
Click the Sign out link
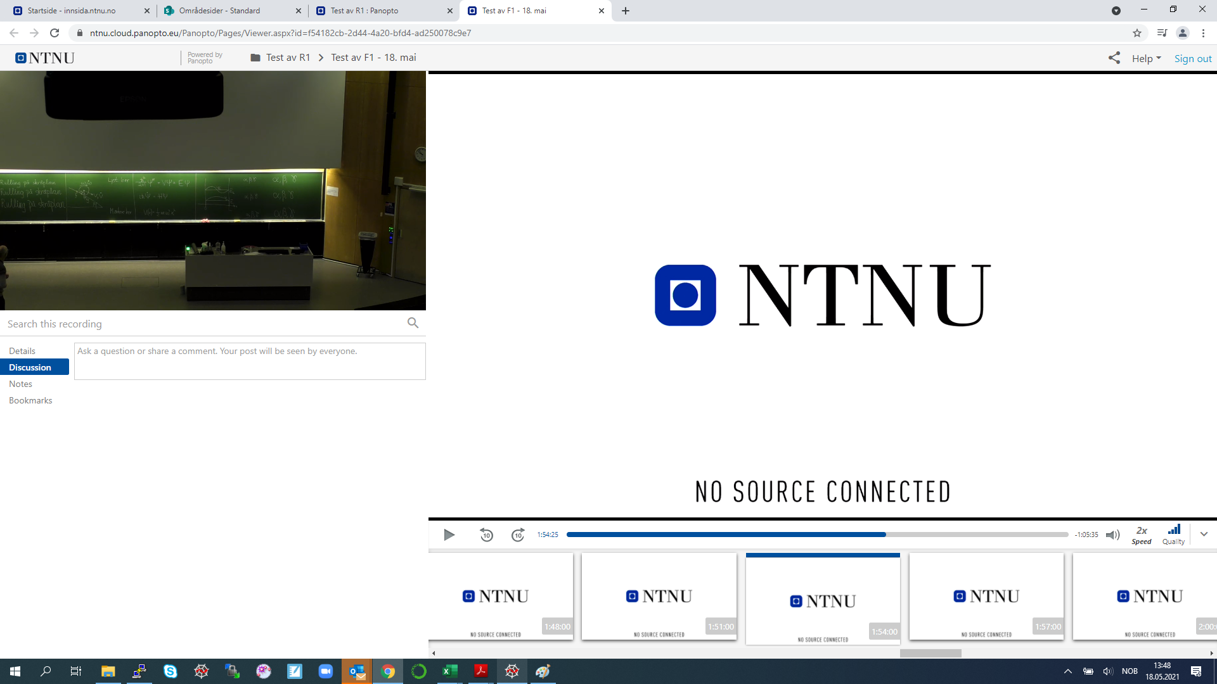point(1193,58)
